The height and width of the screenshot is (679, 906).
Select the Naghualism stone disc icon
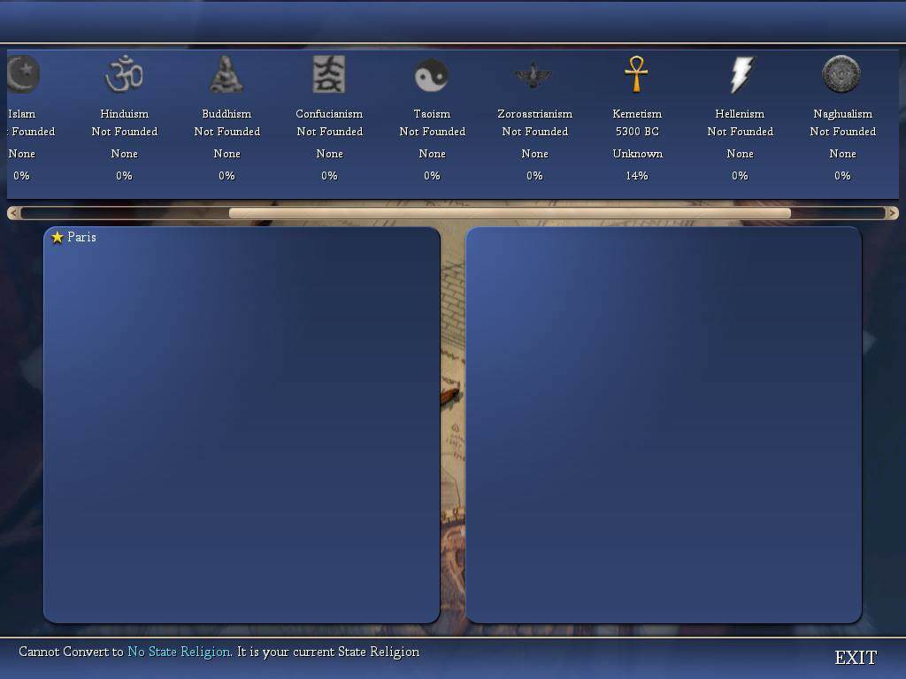(841, 75)
